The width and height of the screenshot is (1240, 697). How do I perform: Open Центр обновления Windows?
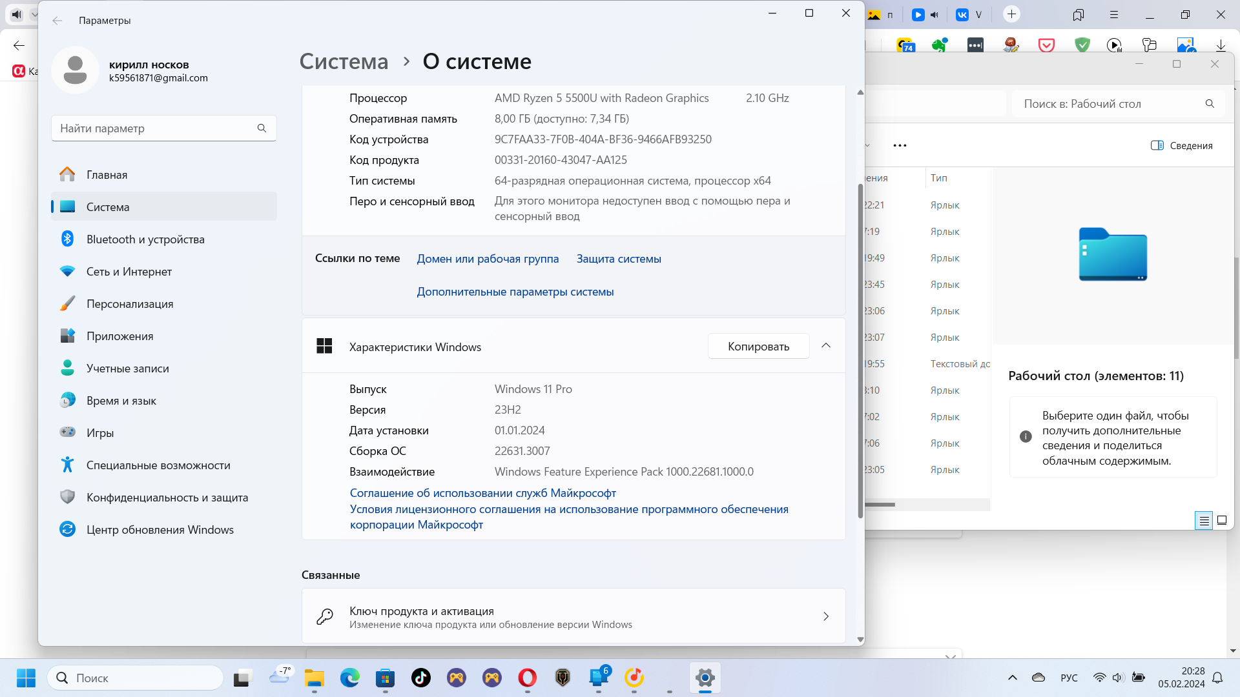pyautogui.click(x=160, y=530)
